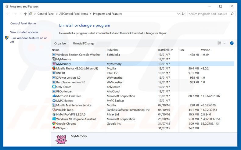Expand chevron after Control Panel breadcrumb
The image size is (241, 150).
point(57,14)
